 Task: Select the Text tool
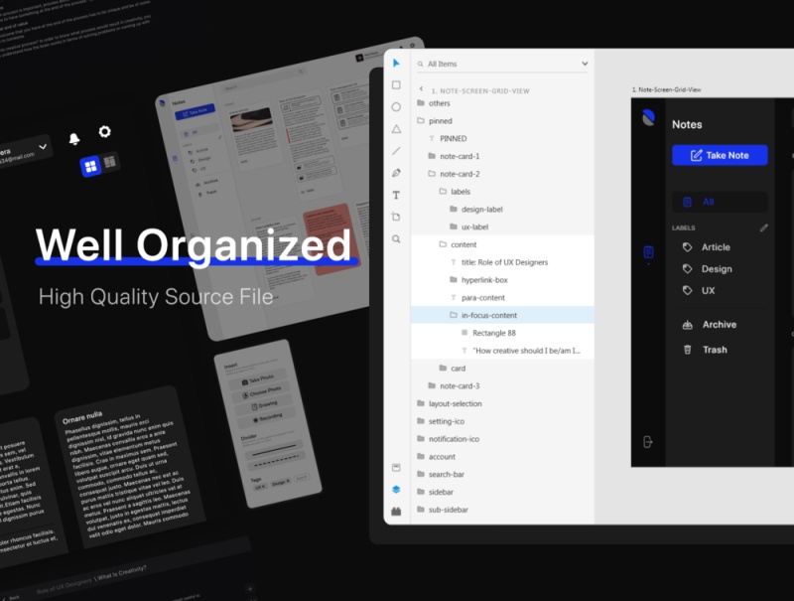pos(396,195)
